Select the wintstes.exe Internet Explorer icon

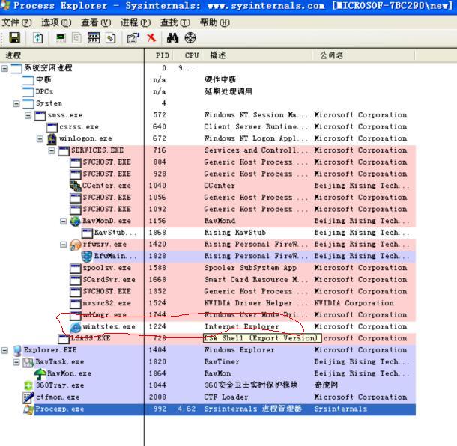point(76,326)
